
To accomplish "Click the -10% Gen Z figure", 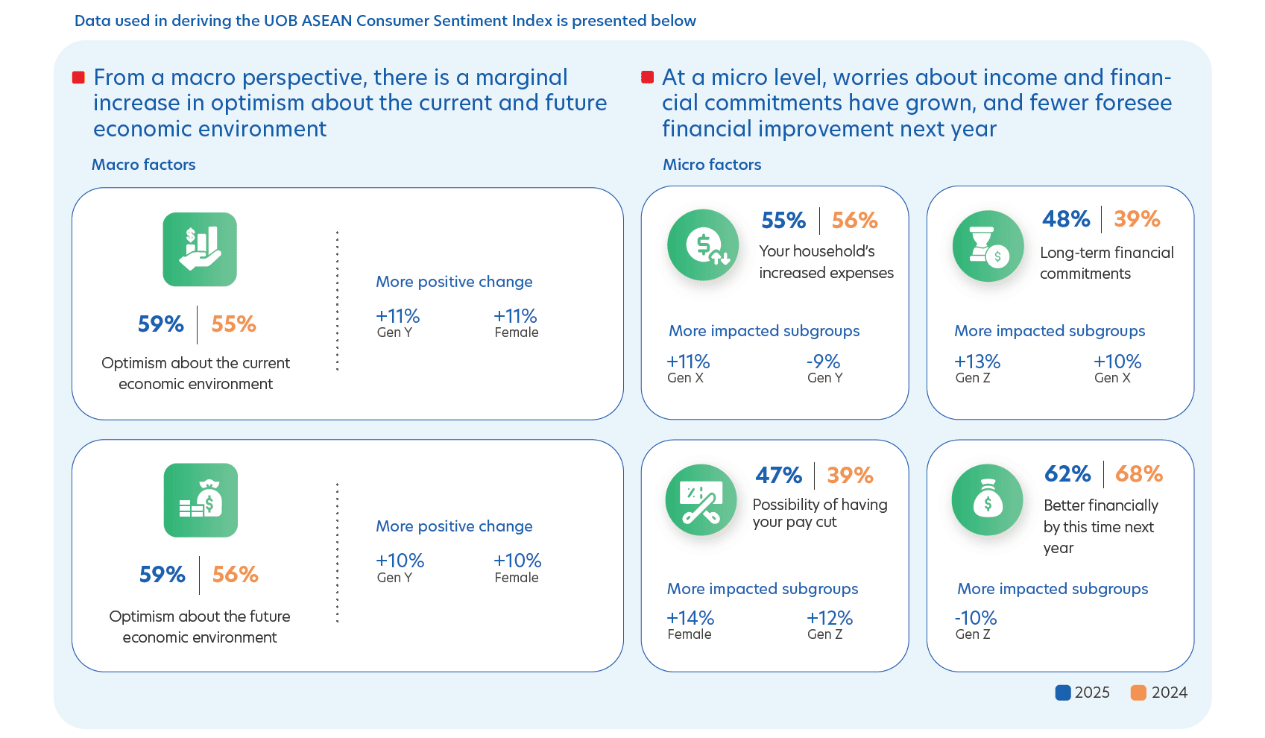I will pos(976,619).
